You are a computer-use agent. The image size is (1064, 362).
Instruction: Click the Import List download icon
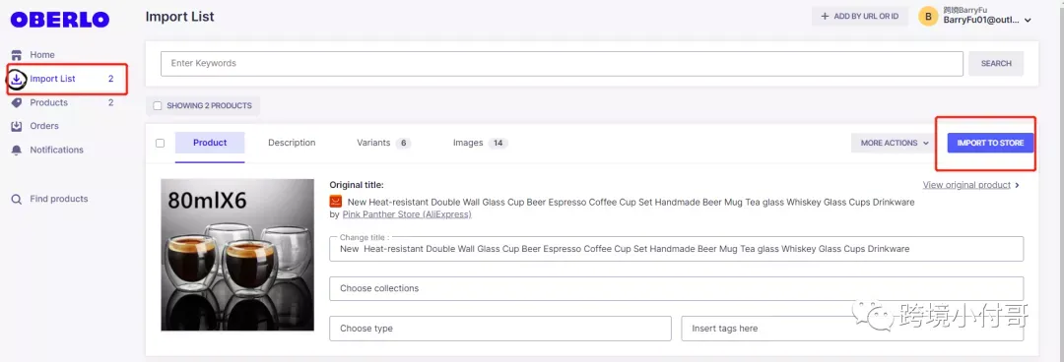(x=17, y=80)
